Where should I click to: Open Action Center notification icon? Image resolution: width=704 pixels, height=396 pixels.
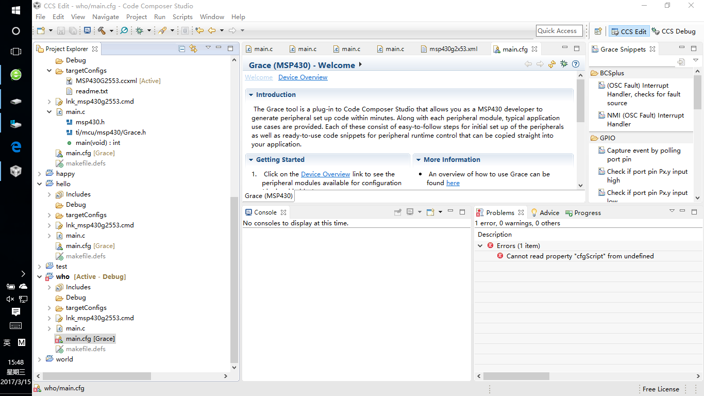pyautogui.click(x=16, y=312)
